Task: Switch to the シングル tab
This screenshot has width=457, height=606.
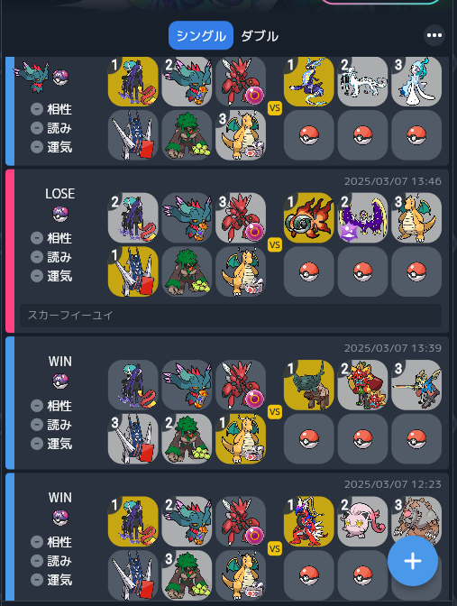Action: [200, 35]
